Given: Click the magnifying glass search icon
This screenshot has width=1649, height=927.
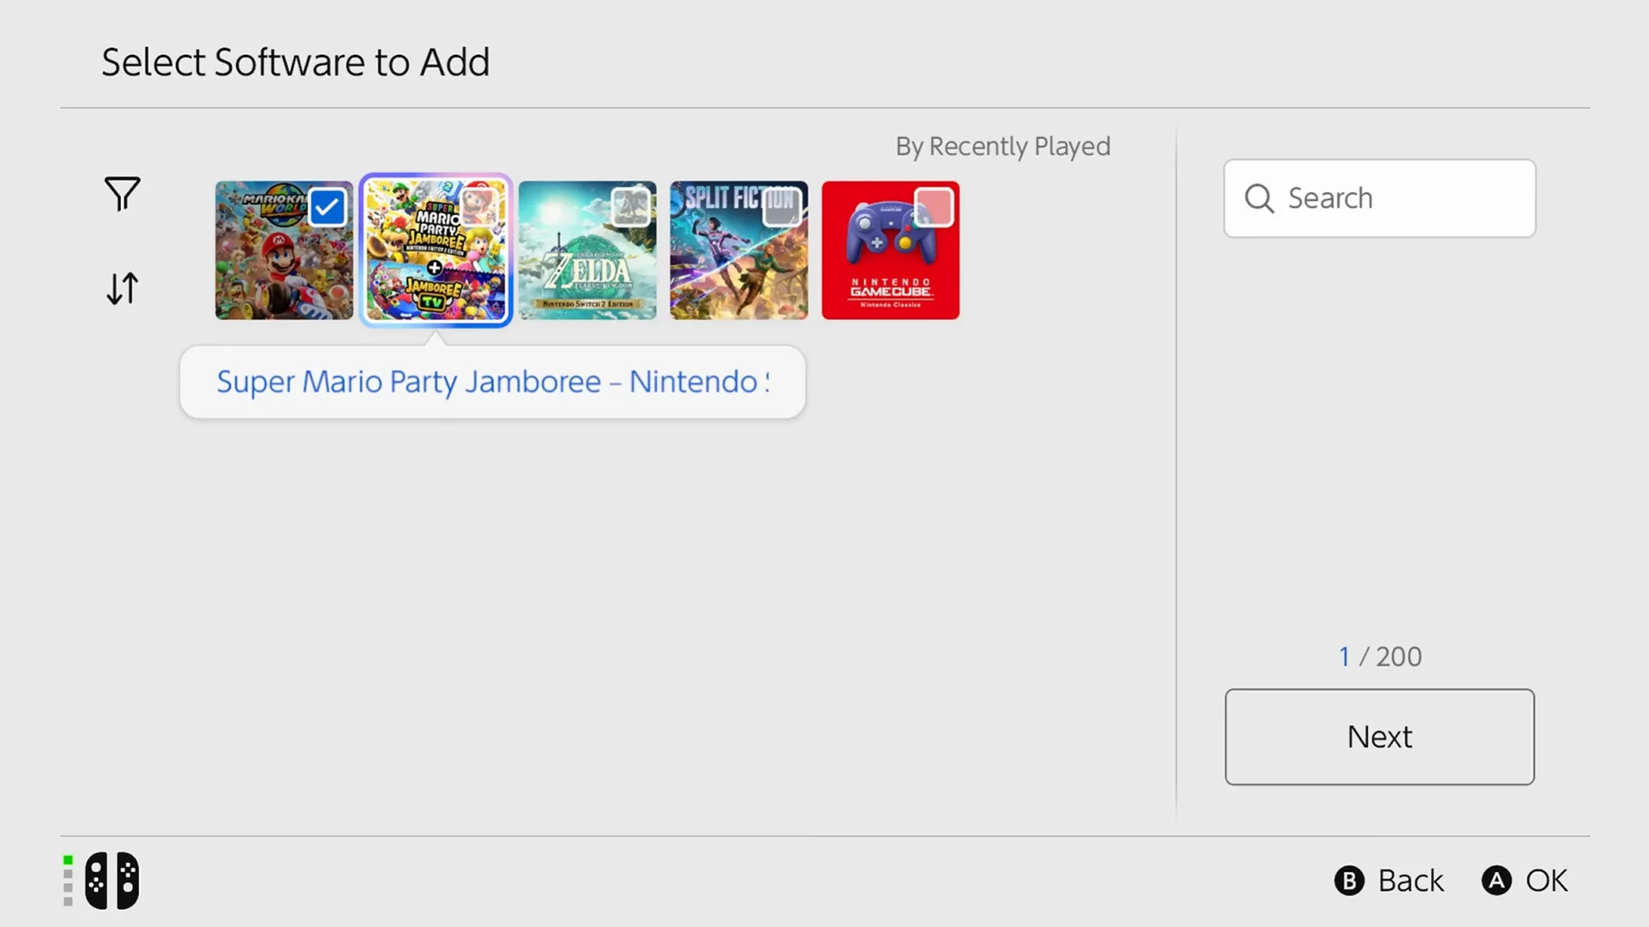Looking at the screenshot, I should pyautogui.click(x=1259, y=198).
